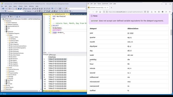The width and height of the screenshot is (173, 97).
Task: Click the Refresh icon in Object Explorer toolbar
Action: [x=17, y=17]
